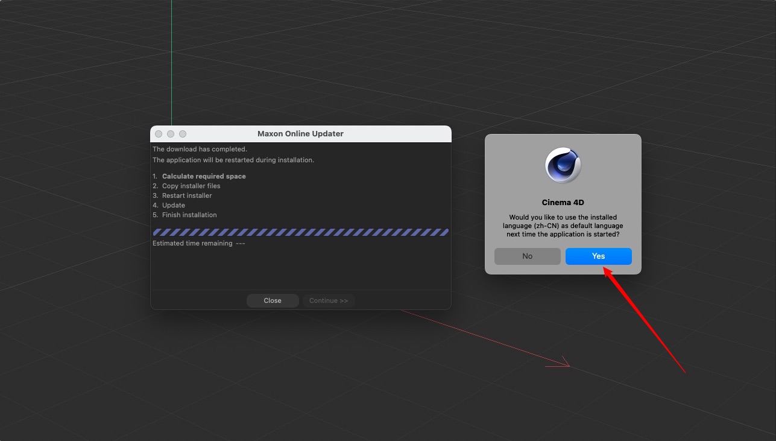Click No to decline default language
This screenshot has height=441, width=776.
coord(527,256)
